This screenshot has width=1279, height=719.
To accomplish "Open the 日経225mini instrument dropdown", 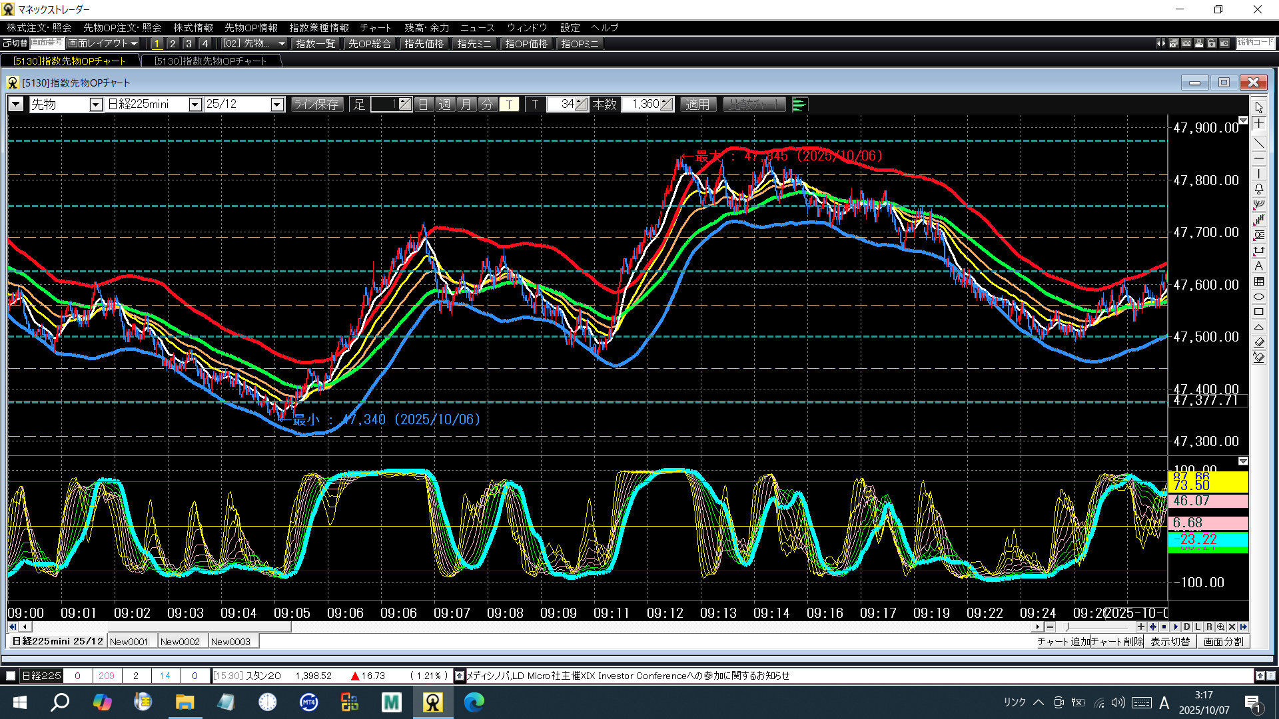I will (x=195, y=105).
